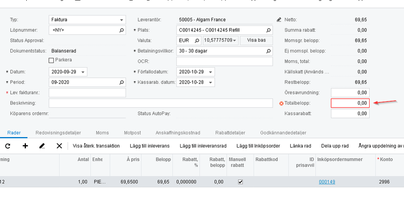Enable the Parkera checkbox

coord(51,60)
